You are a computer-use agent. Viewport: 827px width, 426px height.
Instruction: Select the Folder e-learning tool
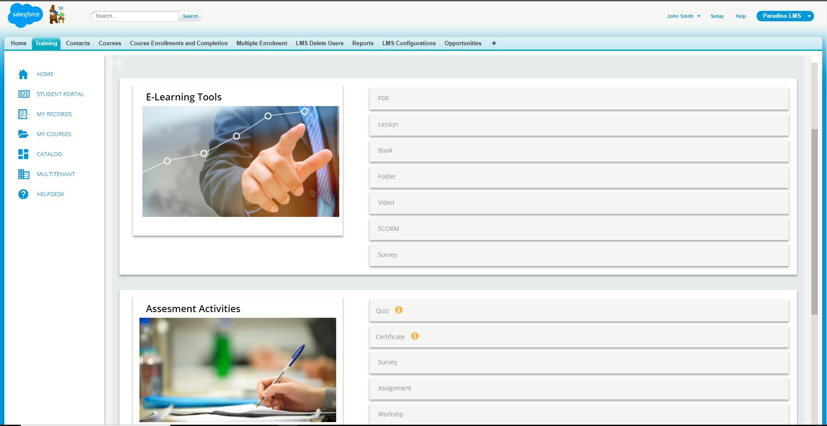click(579, 177)
